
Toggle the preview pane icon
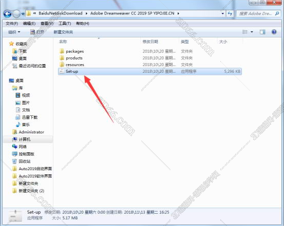(x=262, y=32)
